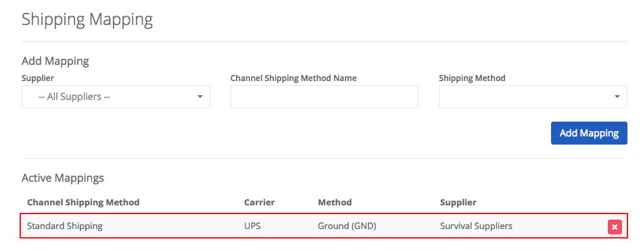Click the Active Mappings section heading
This screenshot has width=643, height=252.
coord(63,178)
